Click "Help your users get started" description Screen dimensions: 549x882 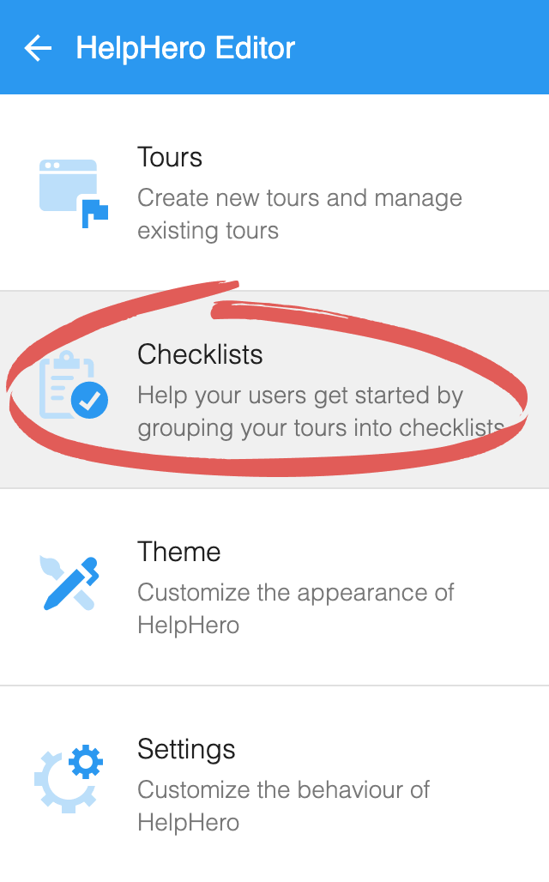321,412
